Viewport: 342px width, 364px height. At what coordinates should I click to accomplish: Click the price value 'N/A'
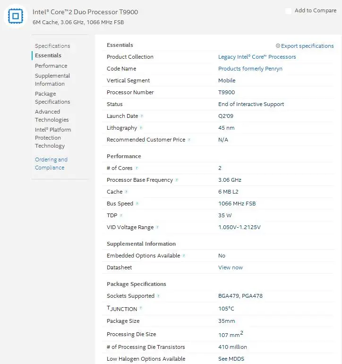point(223,140)
